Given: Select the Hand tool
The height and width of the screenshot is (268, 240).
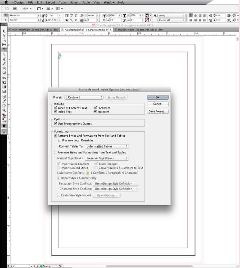Looking at the screenshot, I should pos(4,105).
